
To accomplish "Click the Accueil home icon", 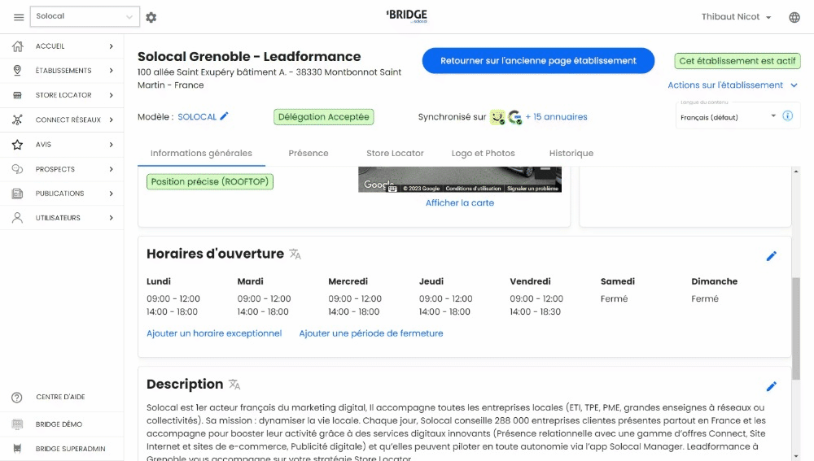I will (x=17, y=46).
